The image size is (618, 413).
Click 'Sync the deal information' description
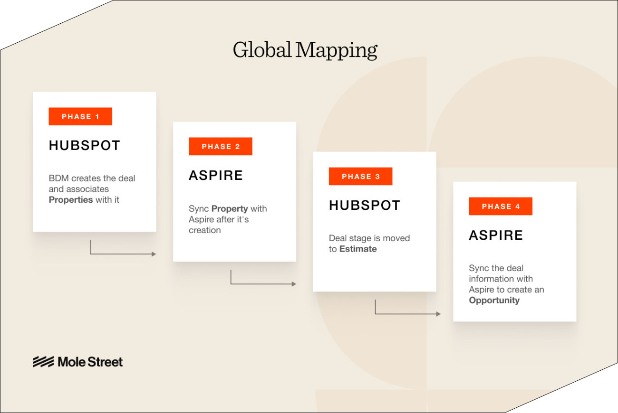[506, 284]
